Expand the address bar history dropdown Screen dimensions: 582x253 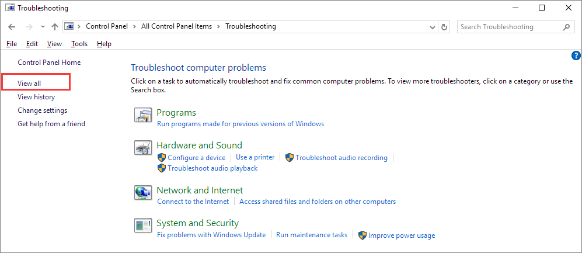433,27
